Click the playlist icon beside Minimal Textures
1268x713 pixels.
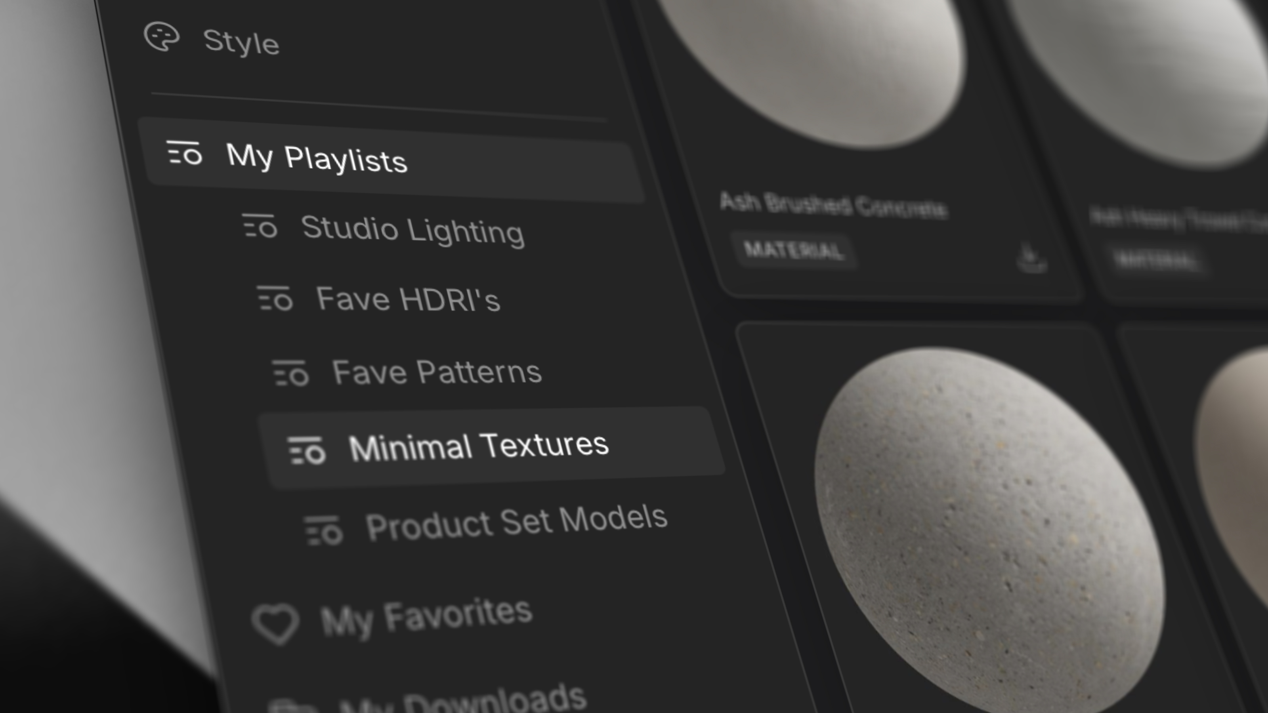[306, 450]
